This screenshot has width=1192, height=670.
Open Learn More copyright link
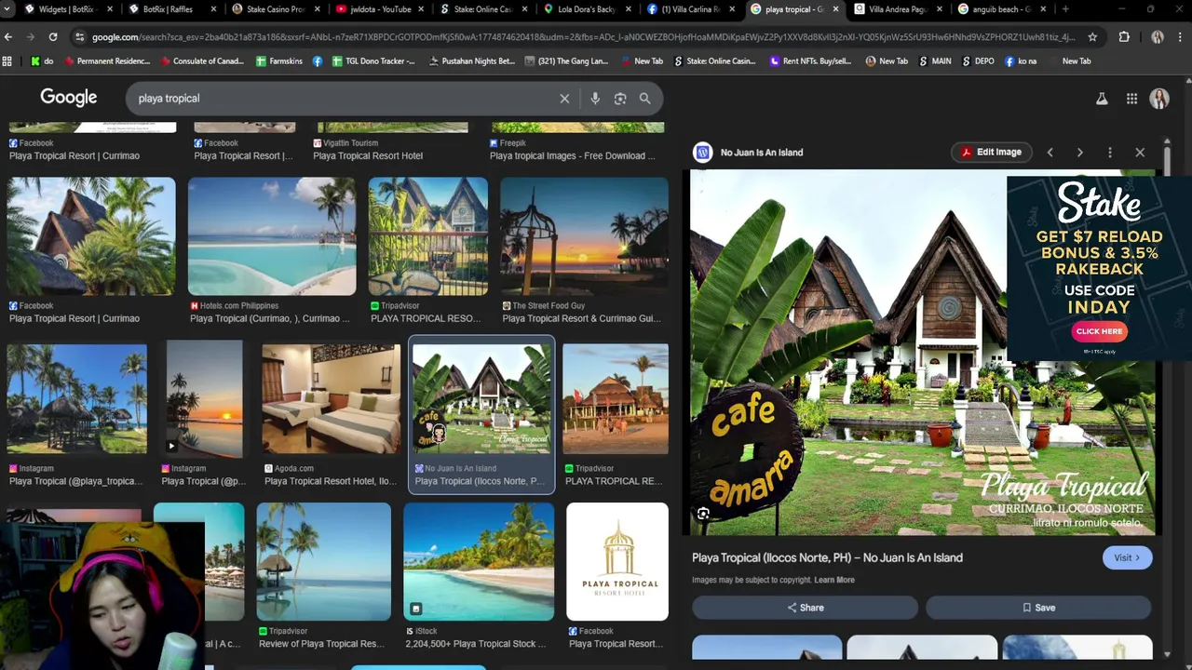click(x=834, y=580)
